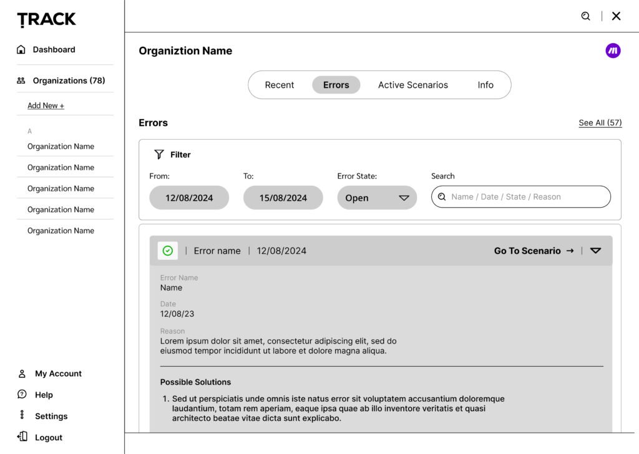Screen dimensions: 639x454
Task: Click Add New + organization link
Action: [x=46, y=105]
